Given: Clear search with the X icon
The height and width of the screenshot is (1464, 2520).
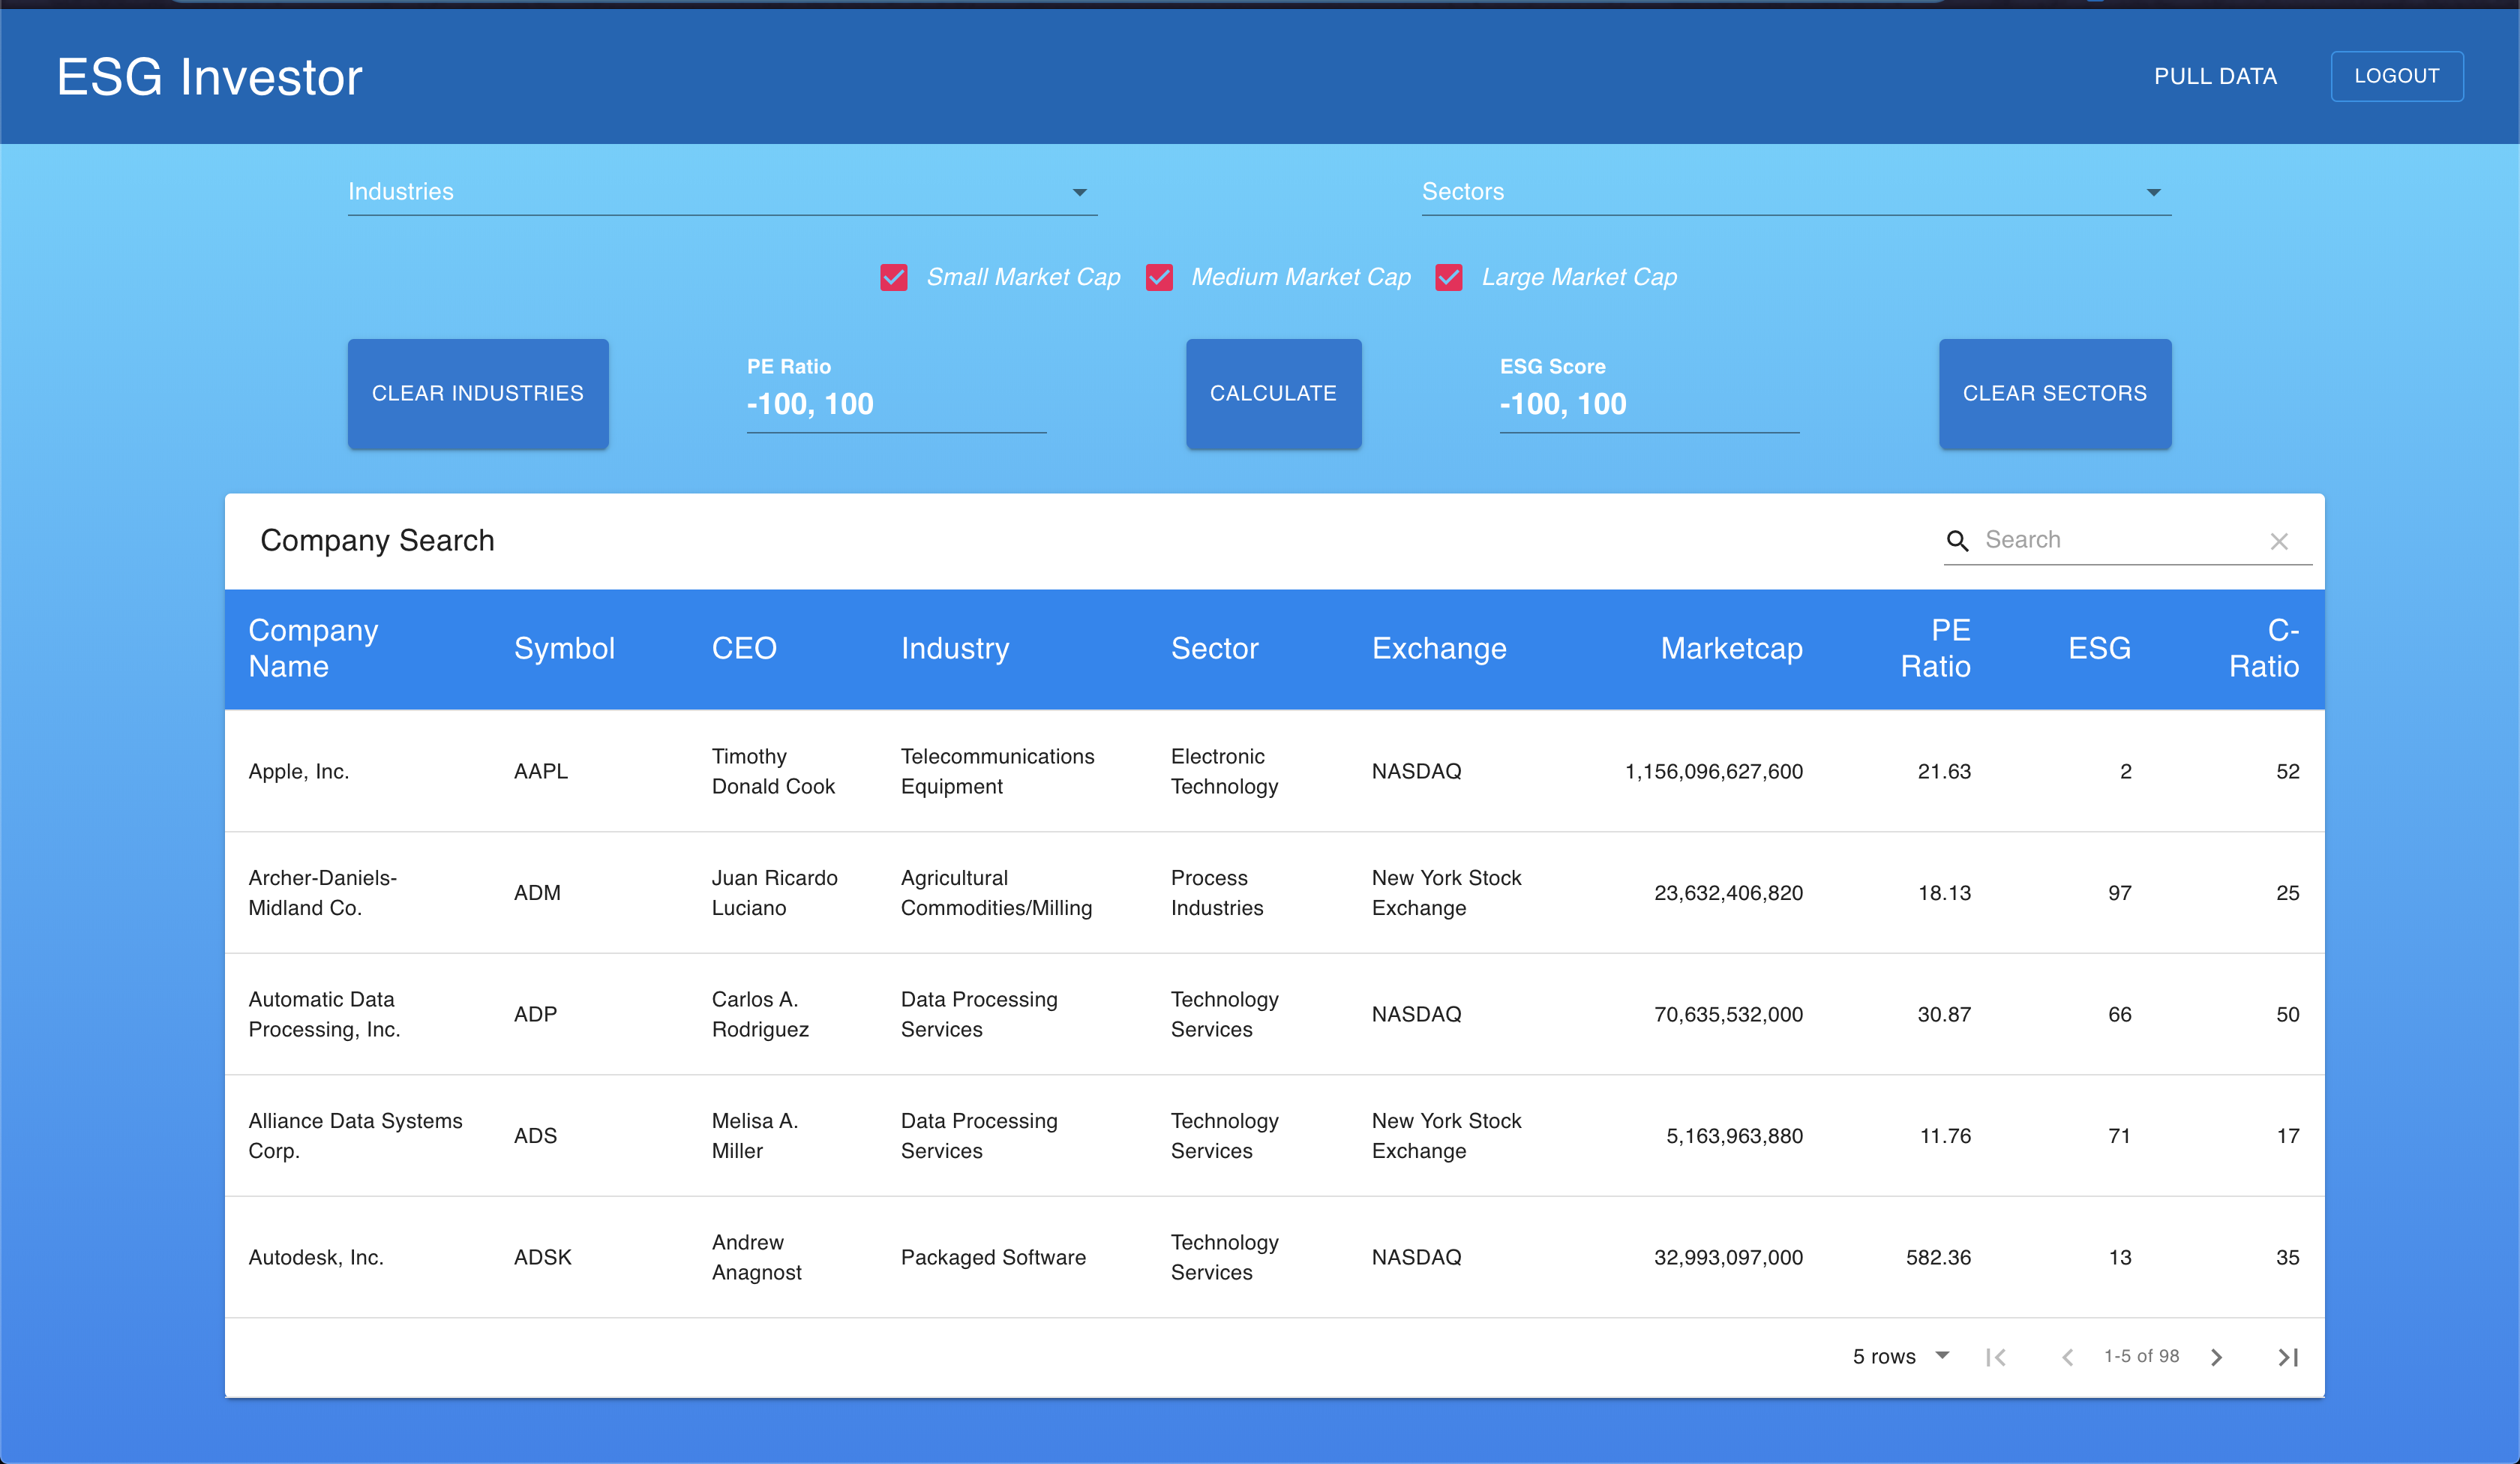Looking at the screenshot, I should click(x=2279, y=541).
